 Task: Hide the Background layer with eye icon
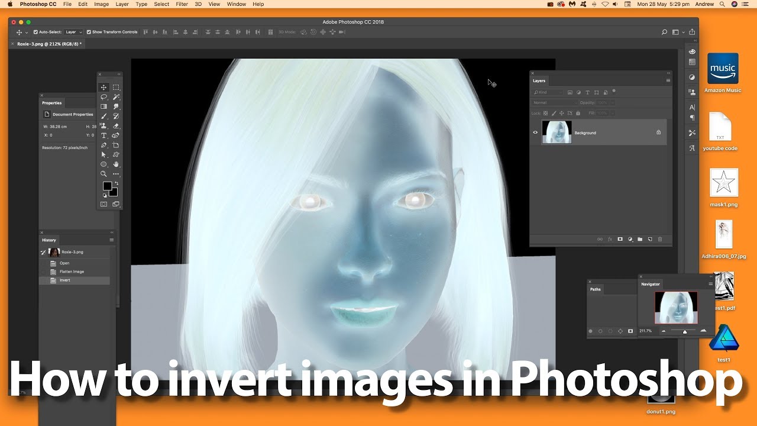pos(535,133)
